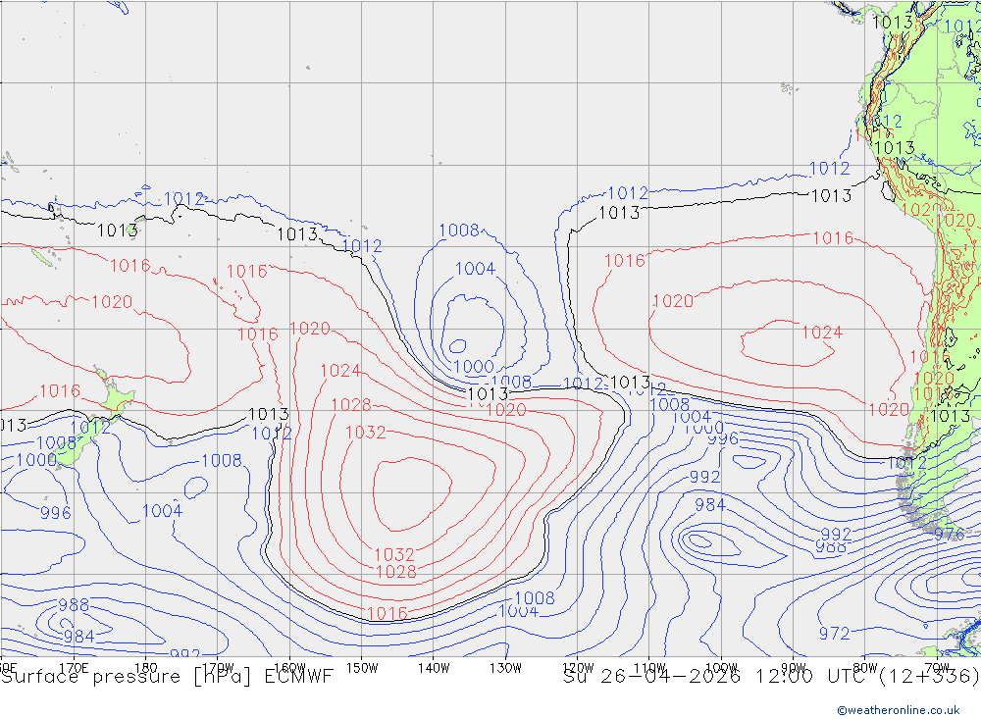Select the 140W longitude label
Screen dimensions: 981x719
434,668
